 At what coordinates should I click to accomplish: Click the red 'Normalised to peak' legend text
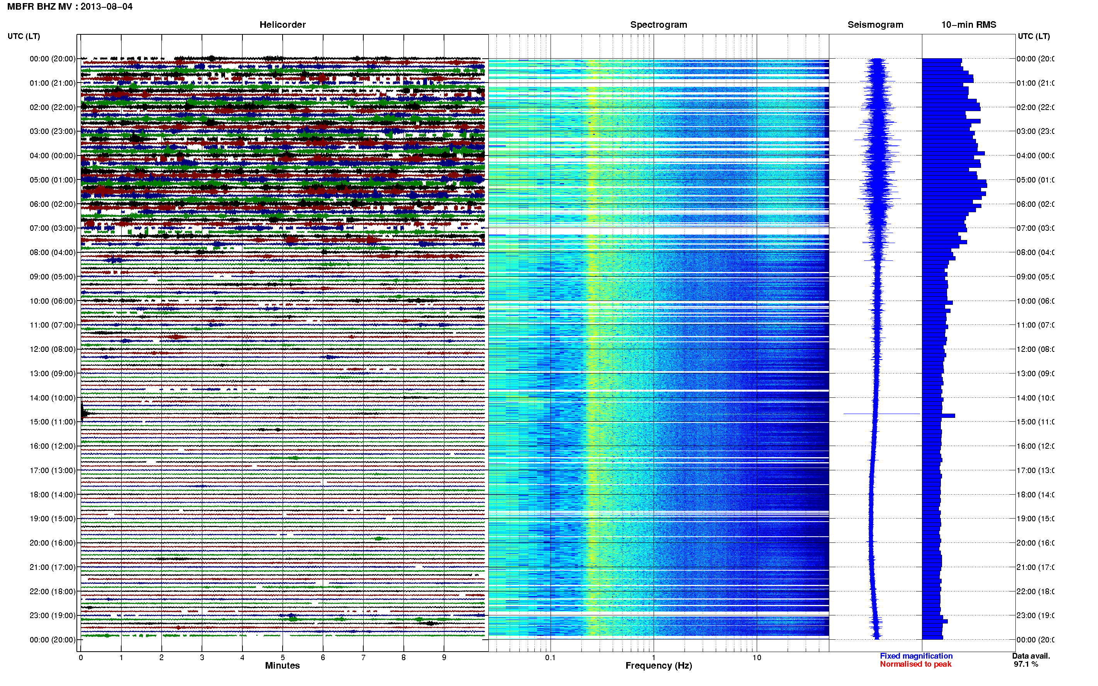pyautogui.click(x=915, y=664)
